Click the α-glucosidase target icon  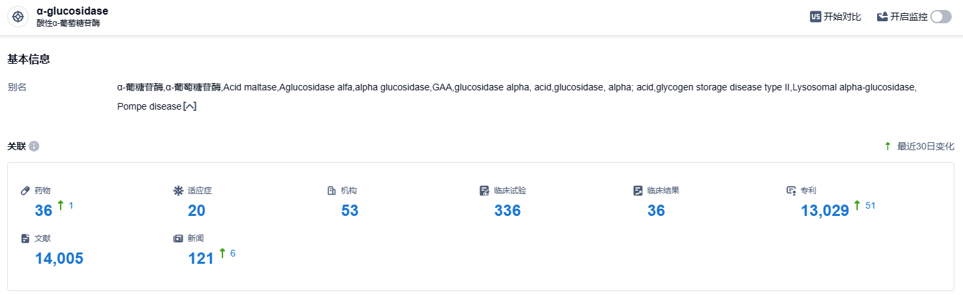point(19,17)
